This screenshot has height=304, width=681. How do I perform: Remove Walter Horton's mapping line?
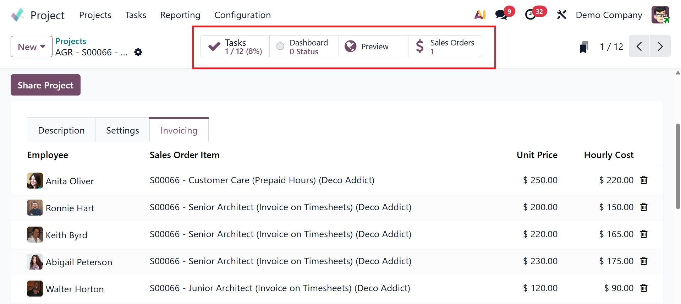(644, 288)
